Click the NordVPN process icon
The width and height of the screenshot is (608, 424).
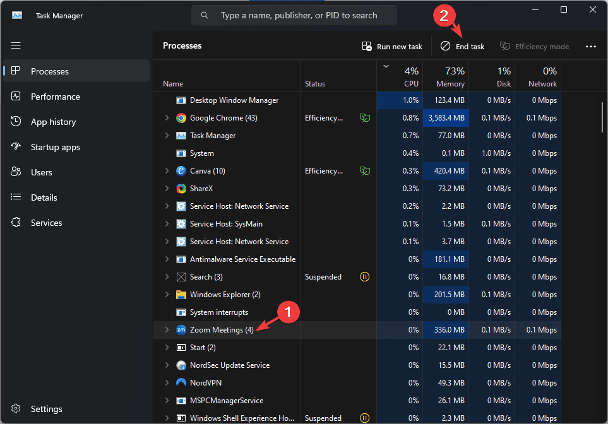click(181, 383)
